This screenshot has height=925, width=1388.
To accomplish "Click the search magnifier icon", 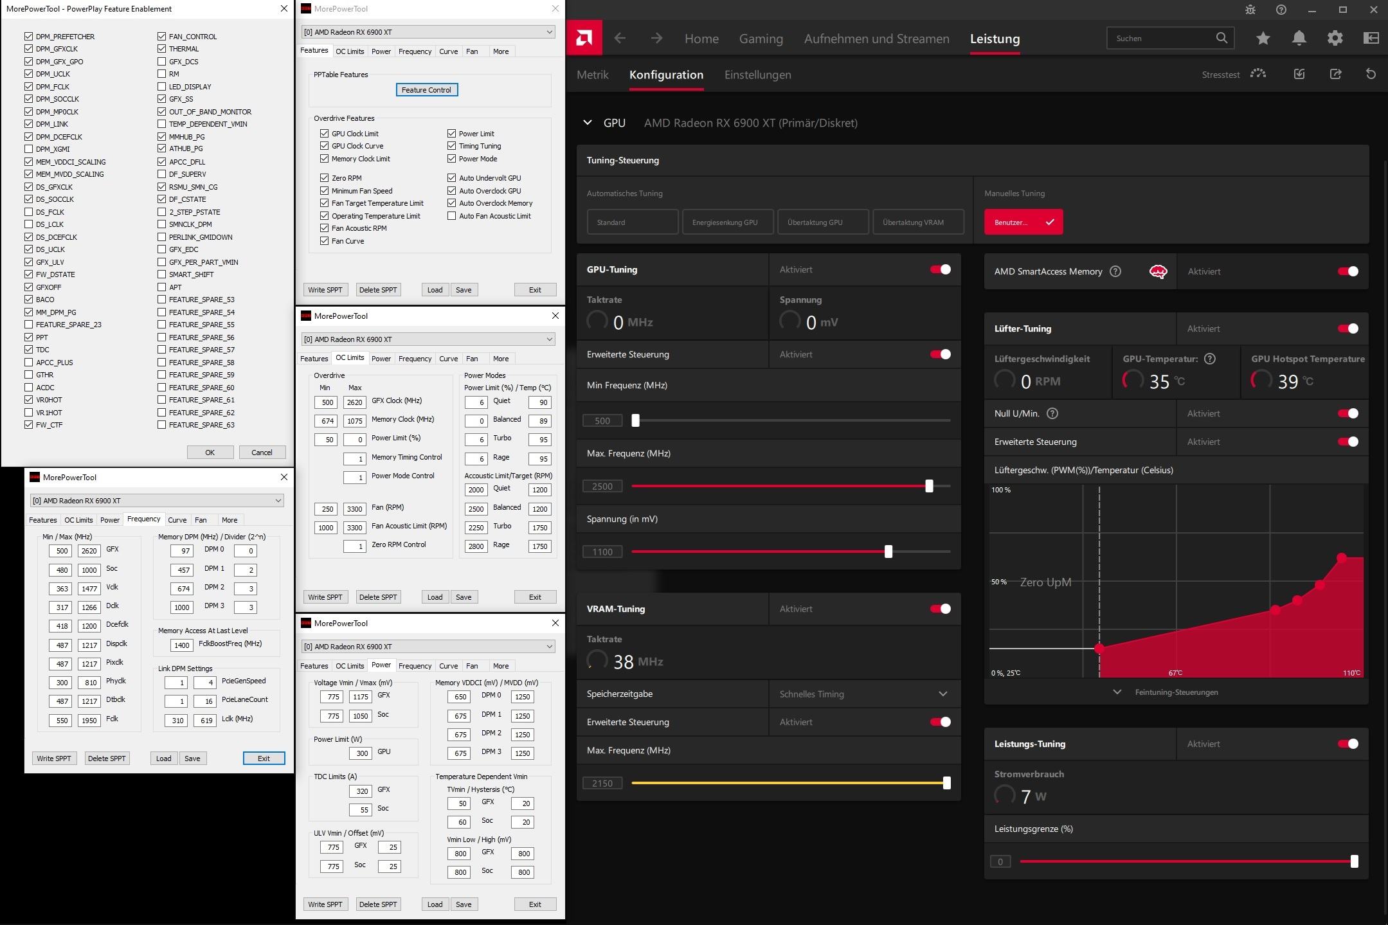I will [x=1221, y=38].
